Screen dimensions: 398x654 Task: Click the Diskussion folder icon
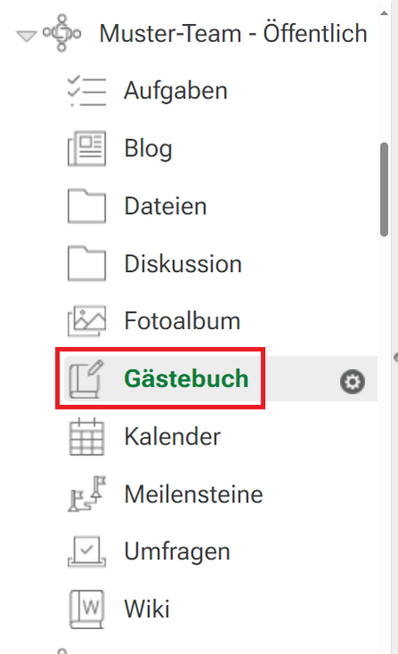coord(87,263)
